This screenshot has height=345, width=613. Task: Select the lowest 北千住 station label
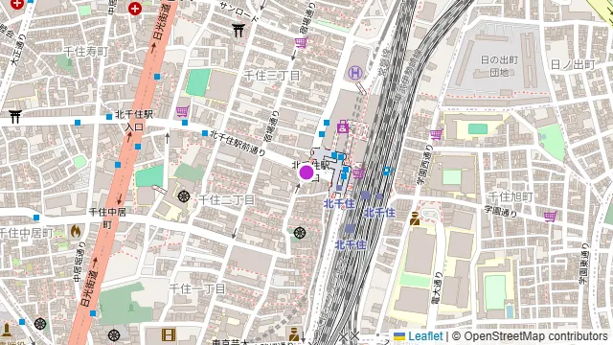click(x=351, y=245)
